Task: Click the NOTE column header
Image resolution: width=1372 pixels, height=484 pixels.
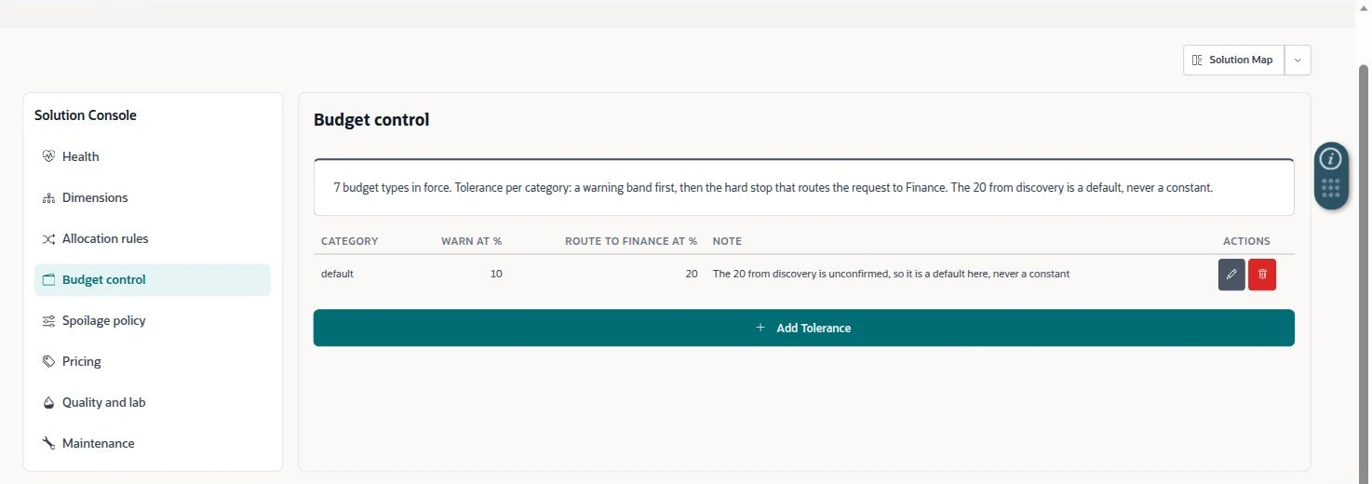Action: click(x=727, y=241)
